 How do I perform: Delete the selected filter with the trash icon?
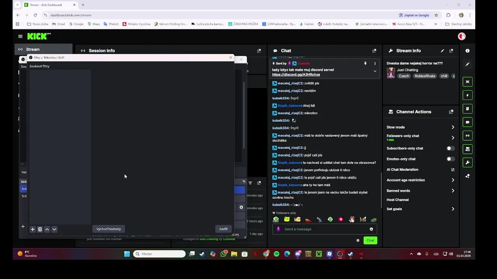tap(40, 229)
